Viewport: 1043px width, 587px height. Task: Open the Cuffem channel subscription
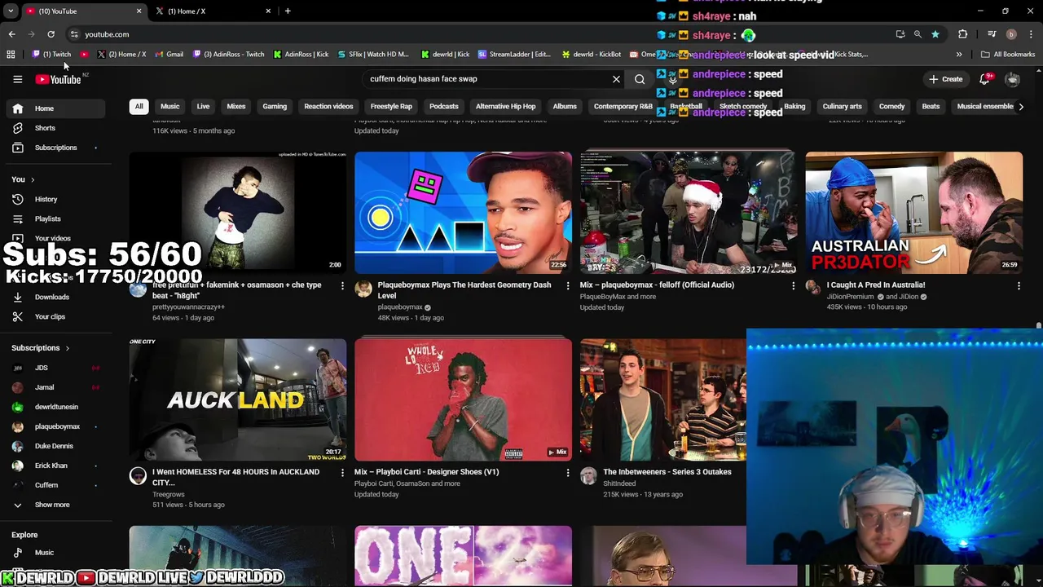point(55,485)
